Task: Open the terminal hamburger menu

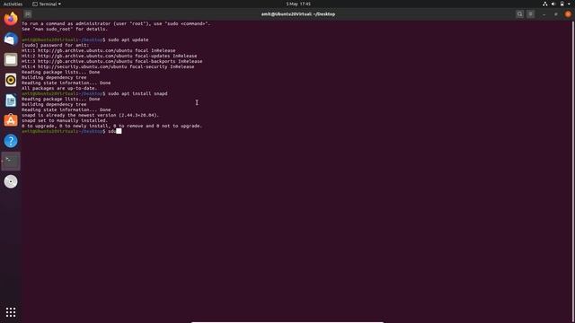Action: (x=530, y=14)
